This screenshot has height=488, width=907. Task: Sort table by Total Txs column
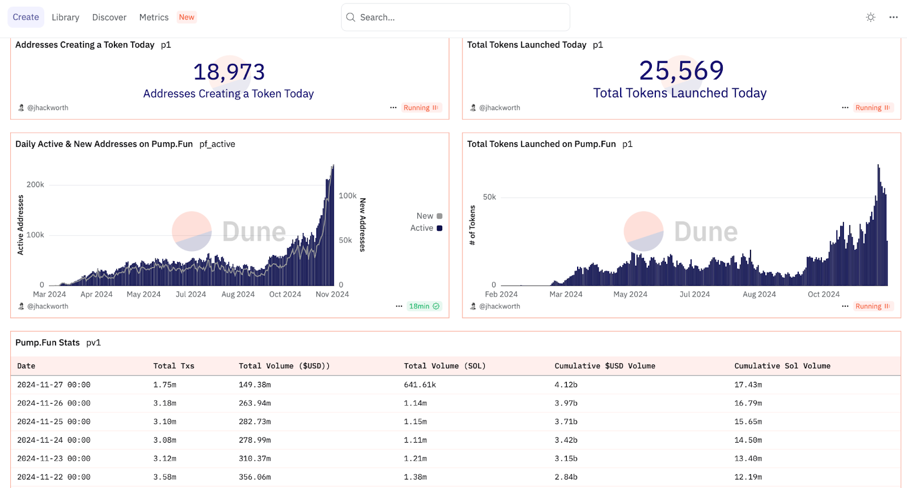pos(173,366)
